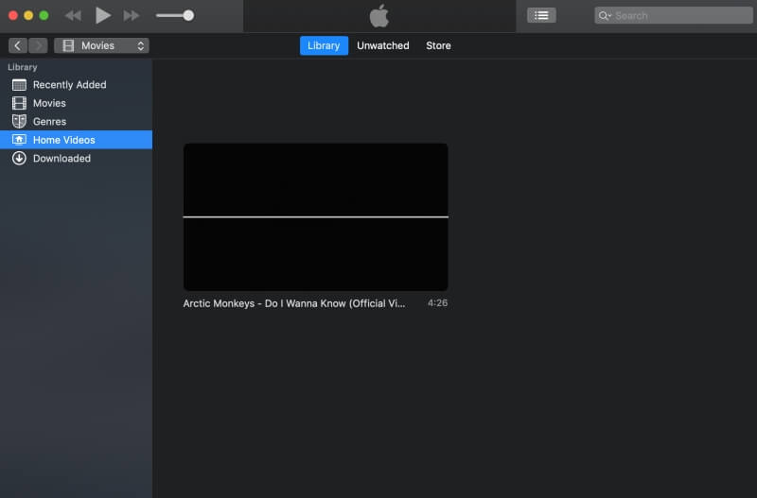The width and height of the screenshot is (757, 498).
Task: Click the Movies film icon in sidebar
Action: (x=19, y=103)
